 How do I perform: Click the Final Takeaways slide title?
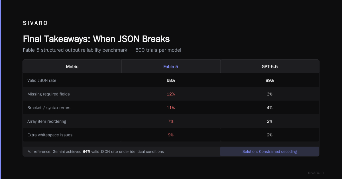click(x=96, y=39)
